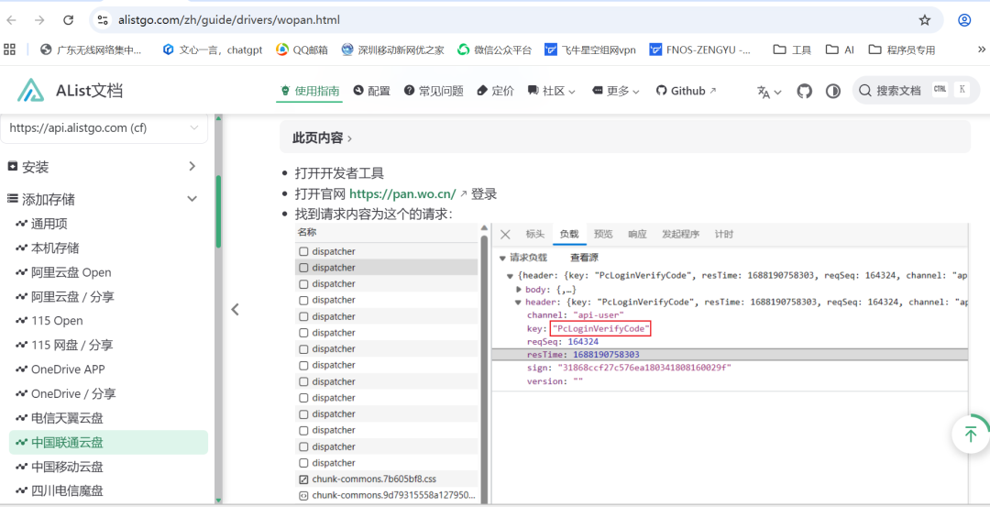Expand 此页内容 table of contents
This screenshot has height=507, width=990.
pyautogui.click(x=625, y=137)
